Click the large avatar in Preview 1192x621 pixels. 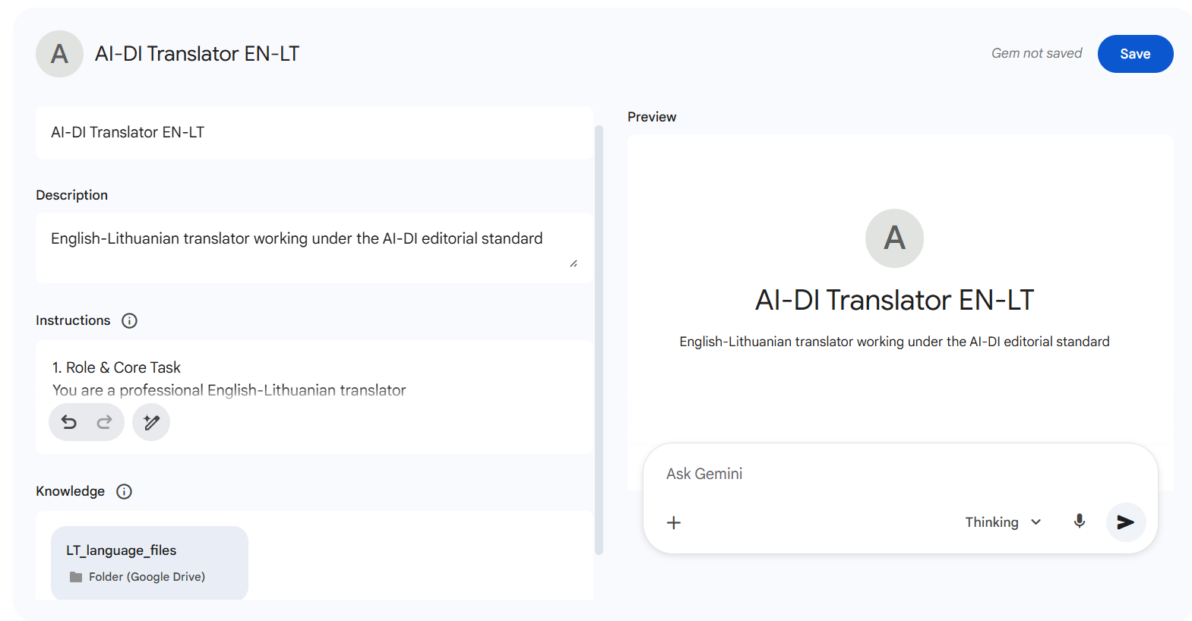click(x=894, y=238)
